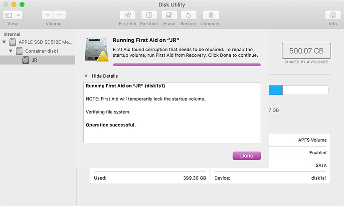The width and height of the screenshot is (344, 206).
Task: Click the First Aid details log area
Action: click(x=172, y=113)
